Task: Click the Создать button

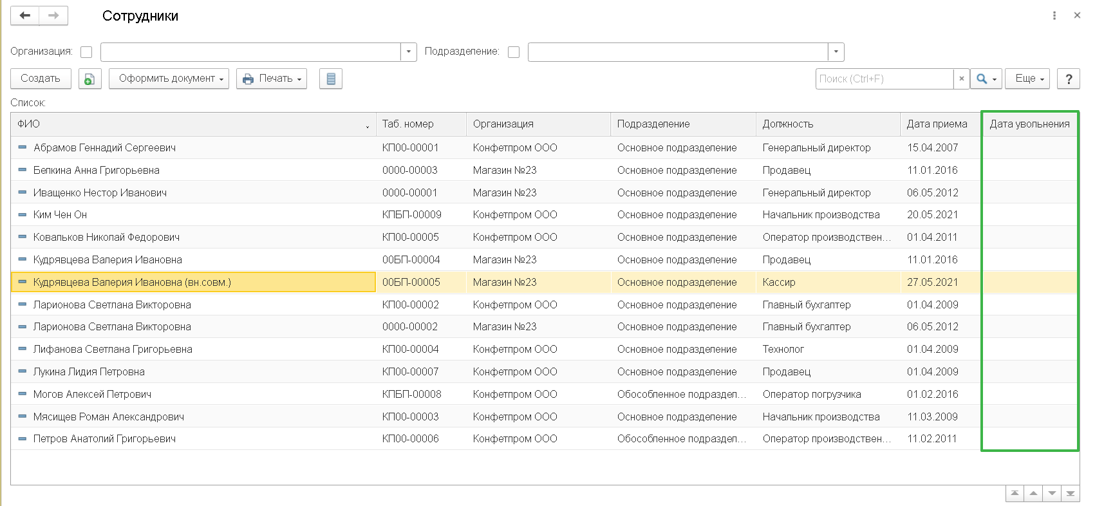Action: (x=41, y=79)
